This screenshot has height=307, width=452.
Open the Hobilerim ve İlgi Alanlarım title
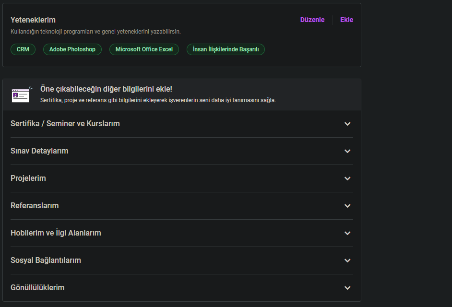(56, 233)
